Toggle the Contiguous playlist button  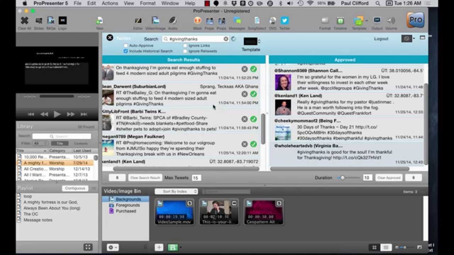coord(75,188)
